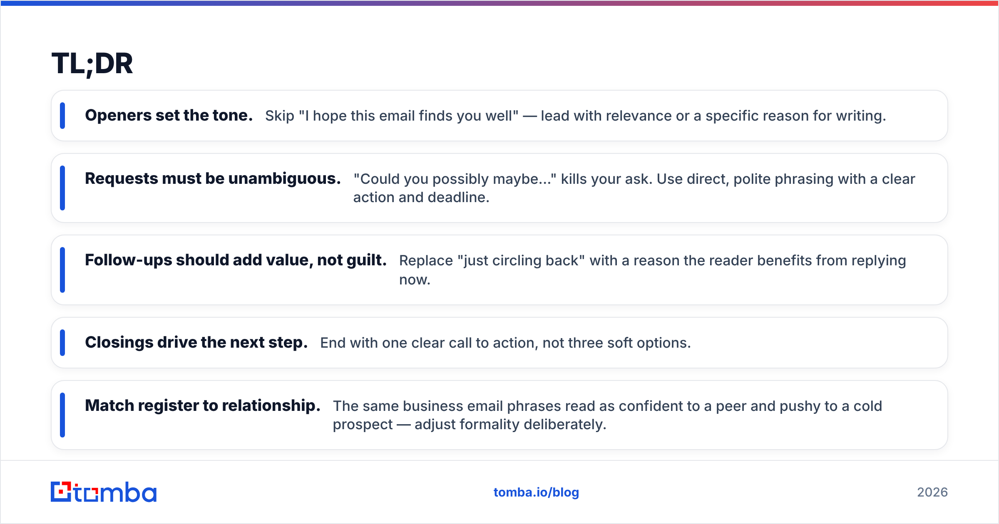Click the blue bar beside Openers card
The width and height of the screenshot is (999, 524).
62,116
